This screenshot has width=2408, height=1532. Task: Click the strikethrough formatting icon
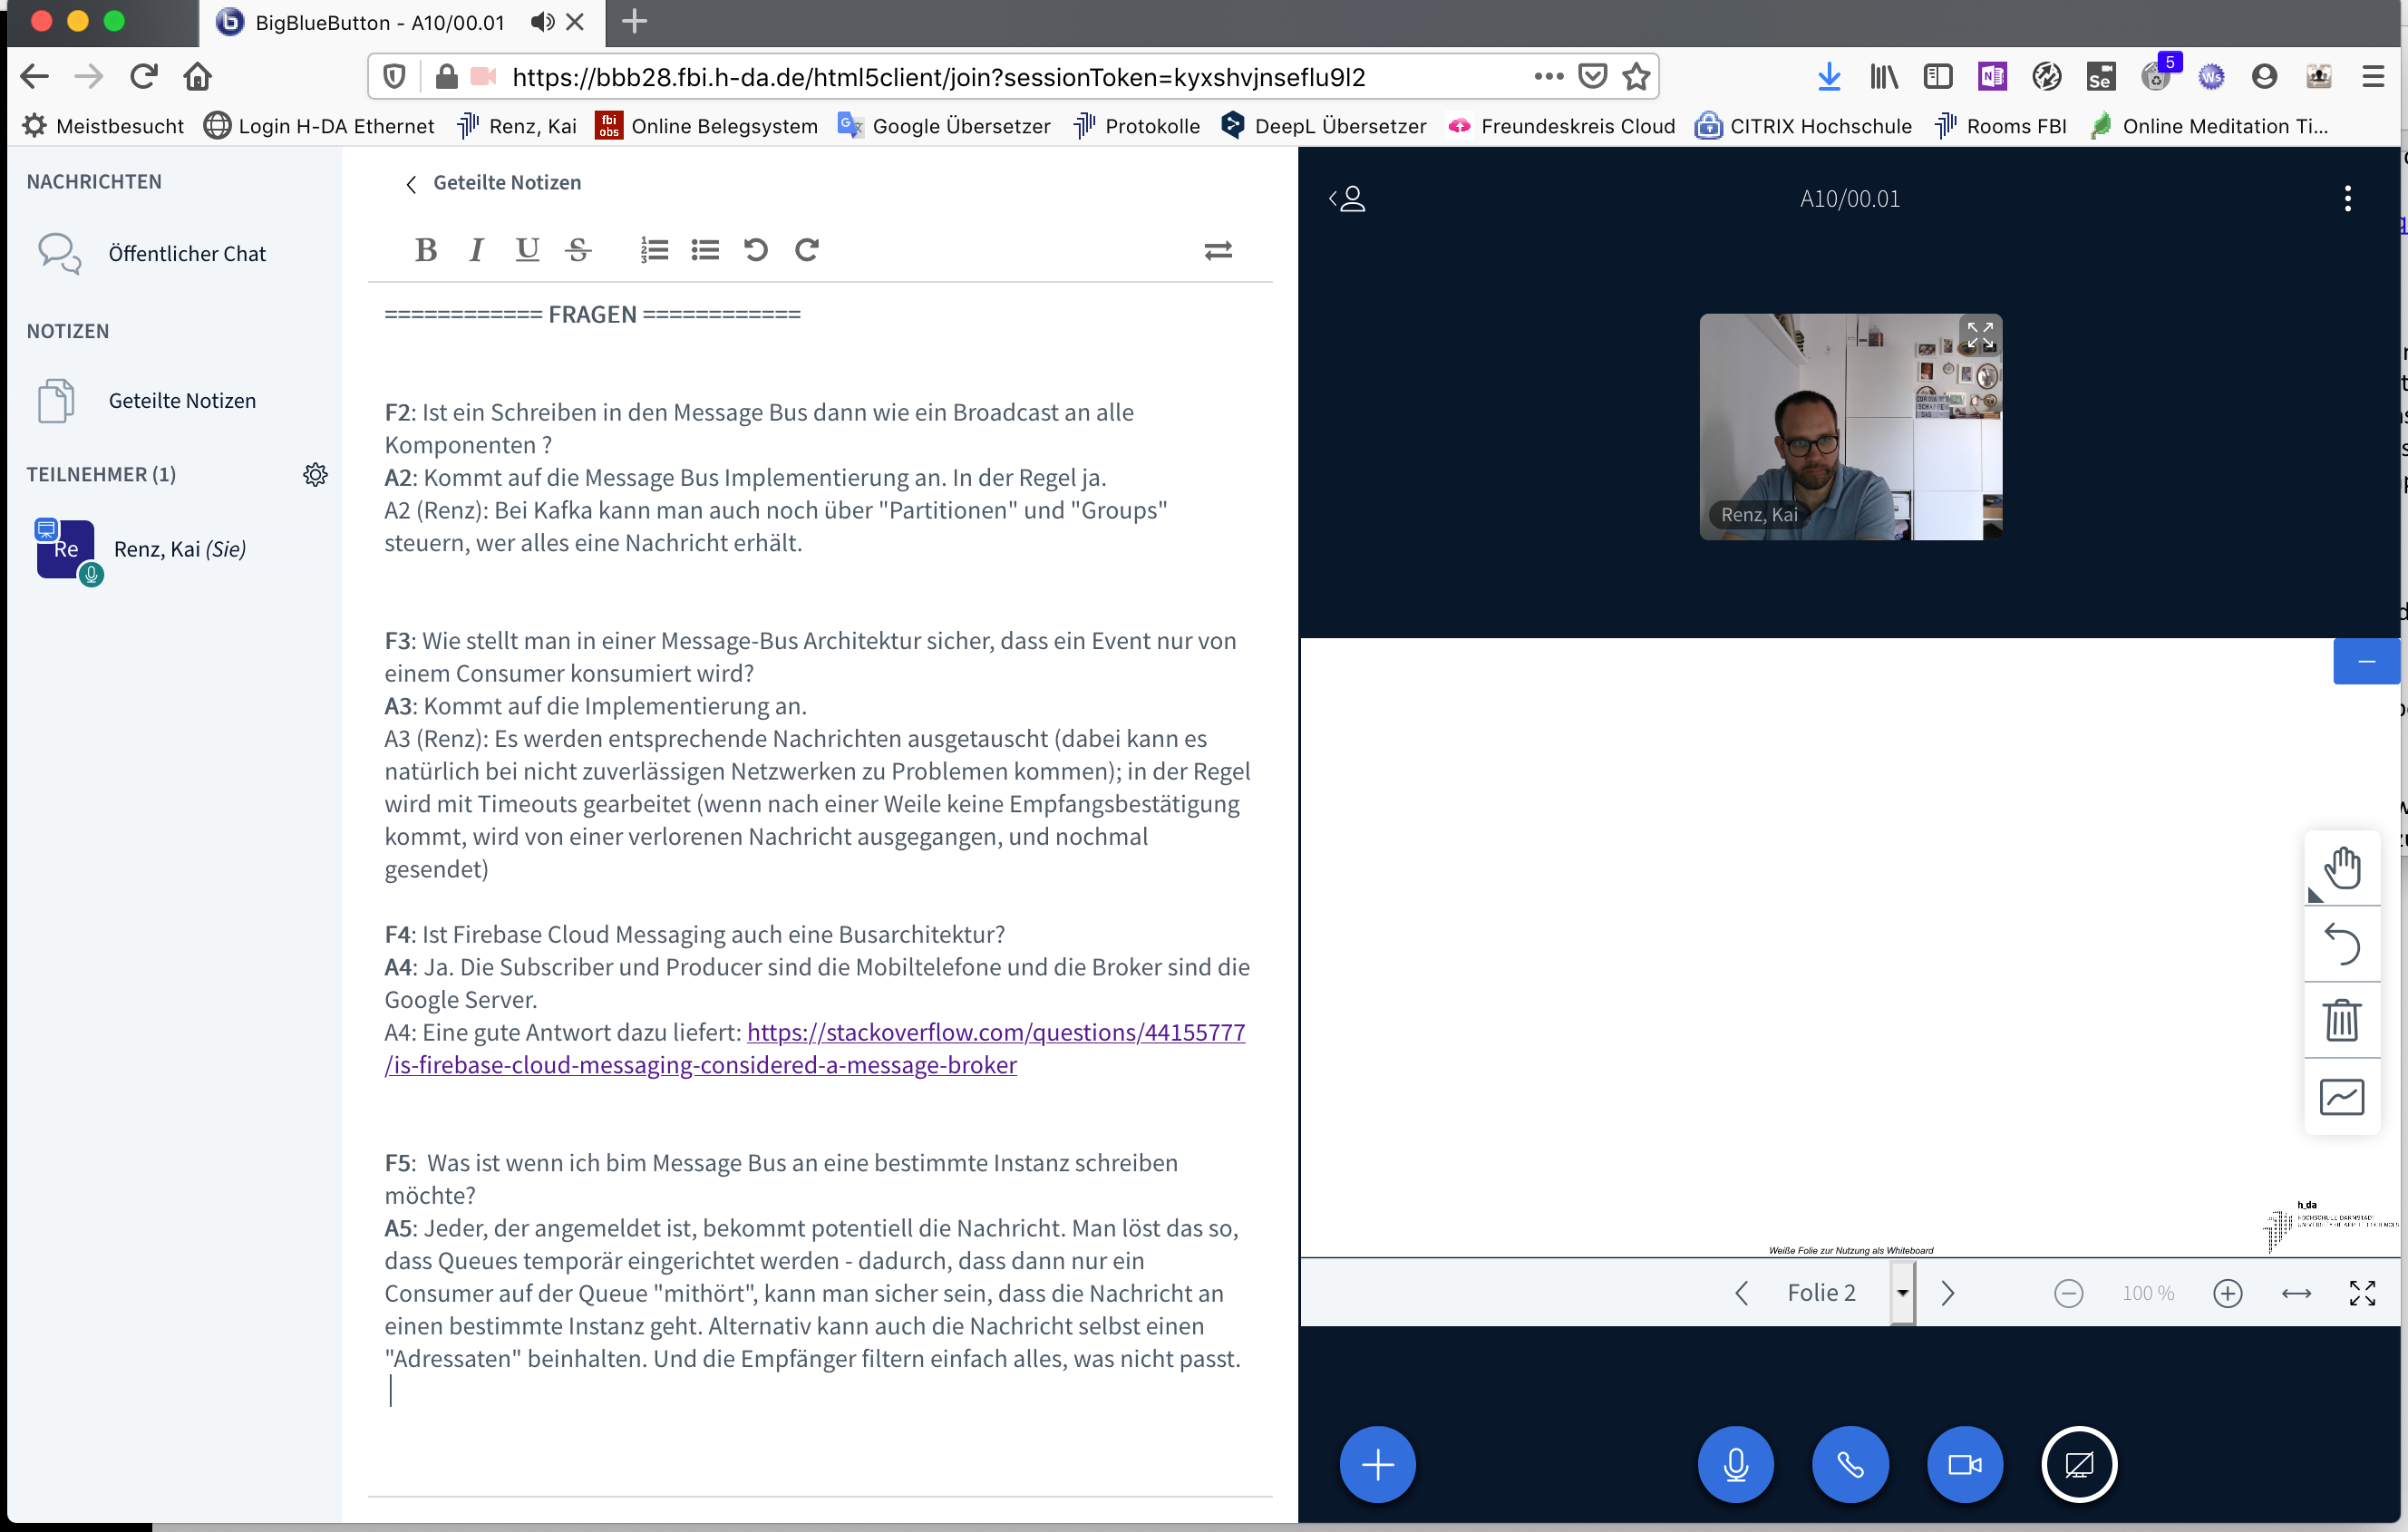[578, 249]
